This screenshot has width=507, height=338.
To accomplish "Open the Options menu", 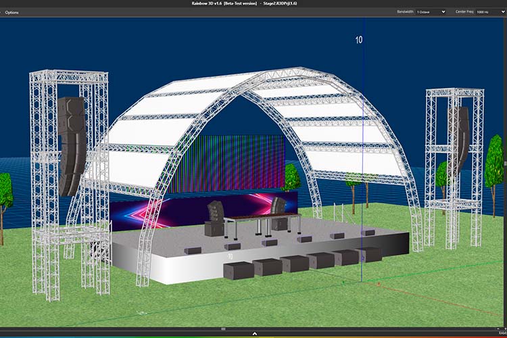I will coord(11,12).
